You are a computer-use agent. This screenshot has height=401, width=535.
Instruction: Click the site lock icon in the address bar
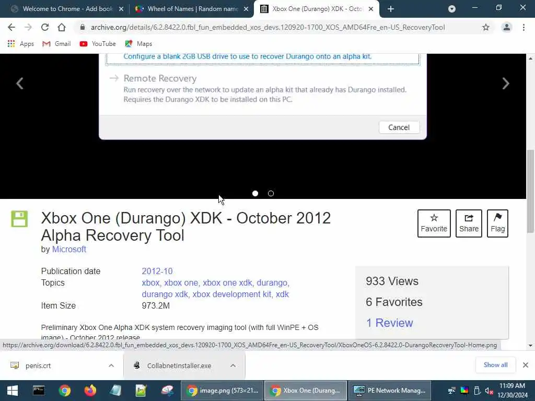82,27
